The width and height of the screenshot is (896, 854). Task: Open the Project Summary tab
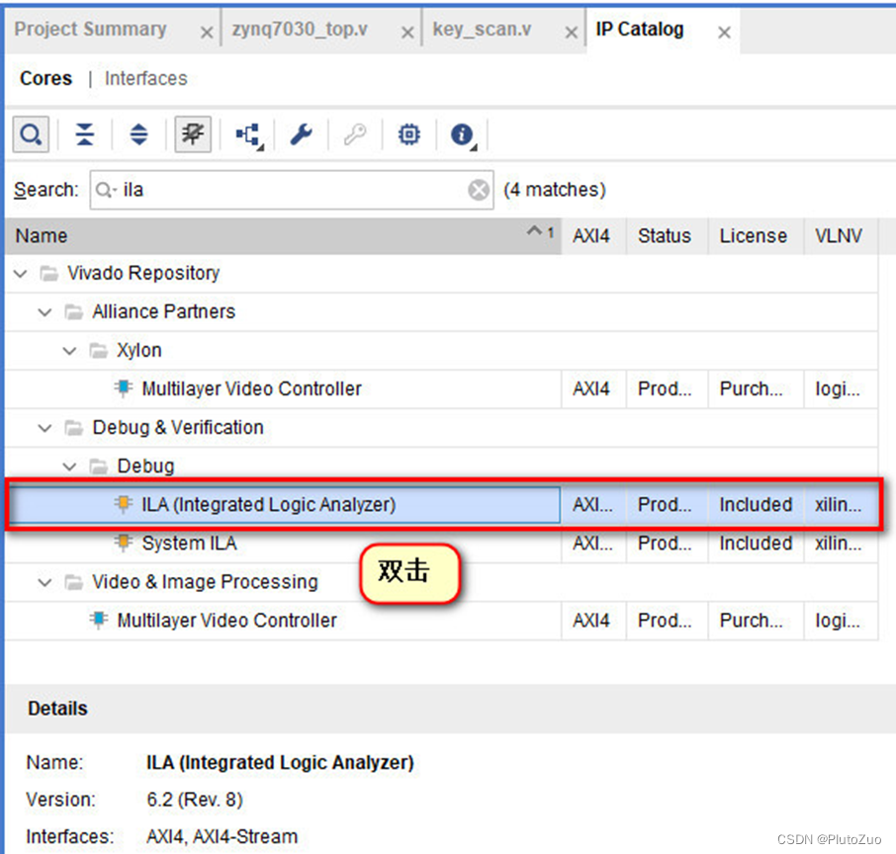coord(90,29)
